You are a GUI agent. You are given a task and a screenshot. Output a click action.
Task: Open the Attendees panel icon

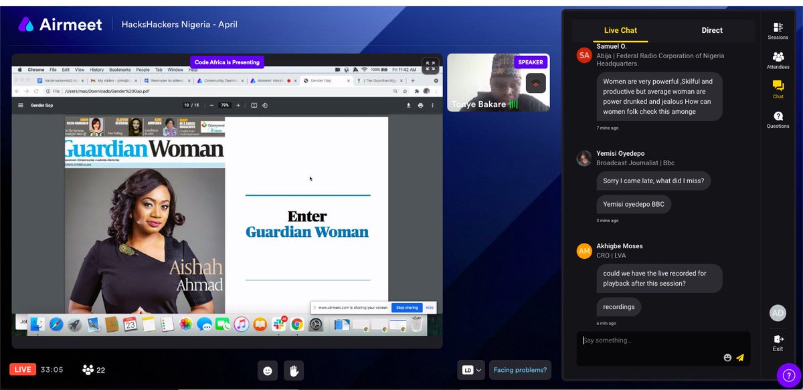click(x=778, y=56)
